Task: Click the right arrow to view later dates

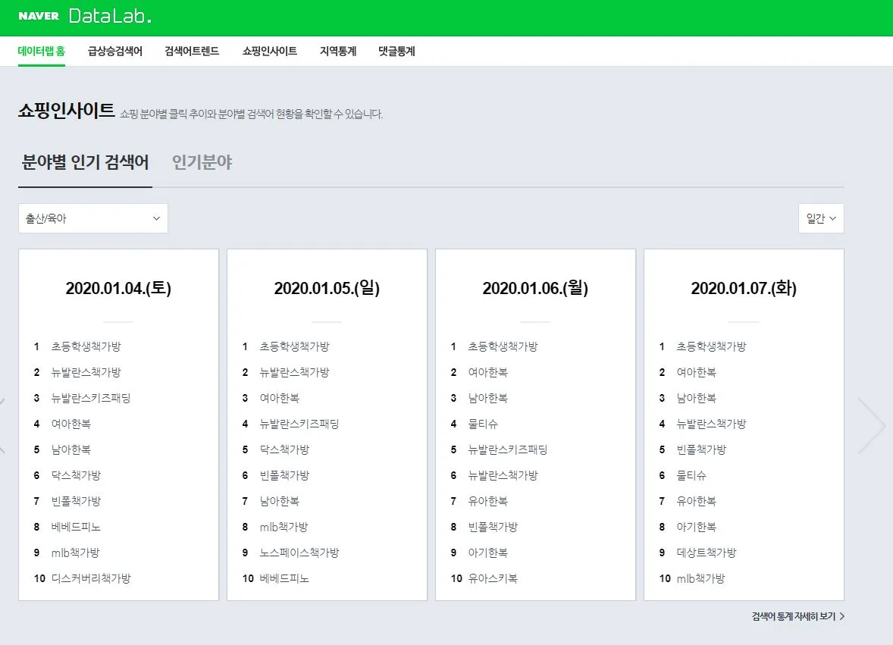Action: (875, 426)
